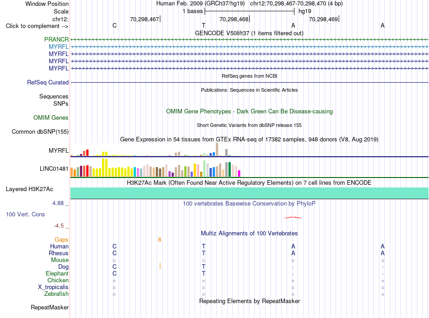Click 'Short Genetic Variants from dbSNP release 155'
The height and width of the screenshot is (318, 429).
pos(249,125)
